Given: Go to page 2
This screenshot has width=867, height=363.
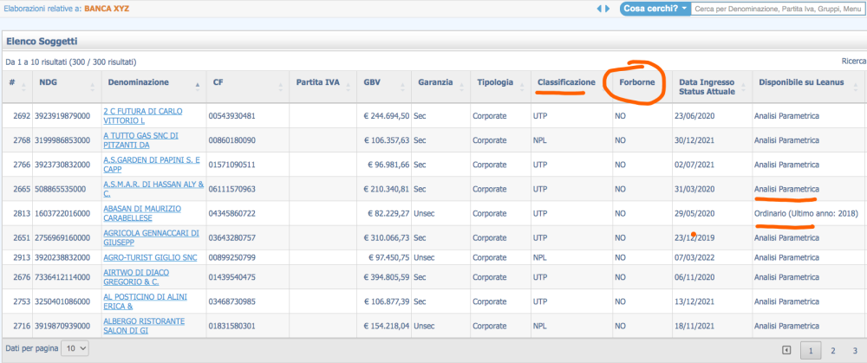Looking at the screenshot, I should click(x=832, y=351).
